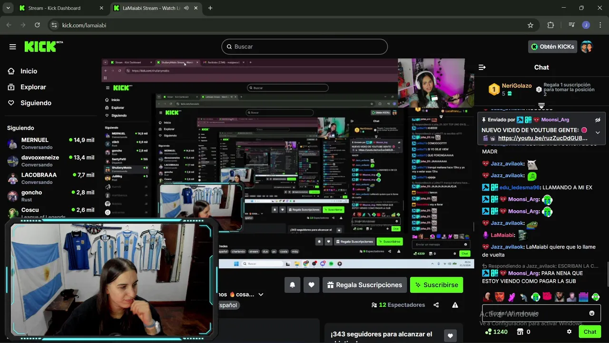This screenshot has height=343, width=609.
Task: Send message with green Chat button
Action: pyautogui.click(x=590, y=332)
